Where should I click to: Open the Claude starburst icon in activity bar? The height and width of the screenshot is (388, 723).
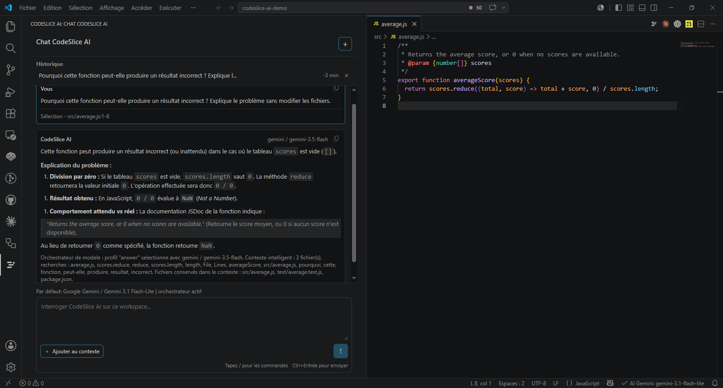[x=11, y=222]
